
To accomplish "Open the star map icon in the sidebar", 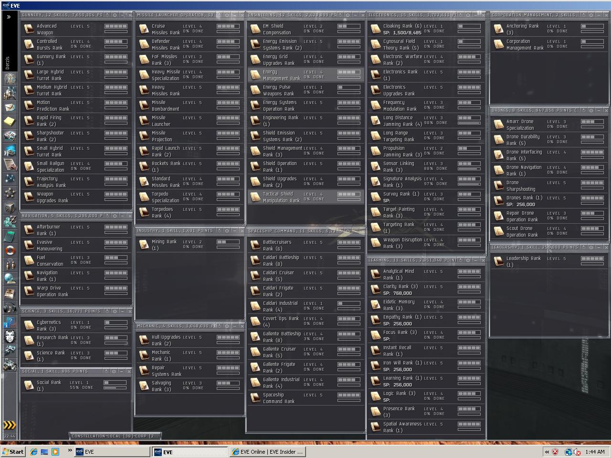I will (x=10, y=178).
